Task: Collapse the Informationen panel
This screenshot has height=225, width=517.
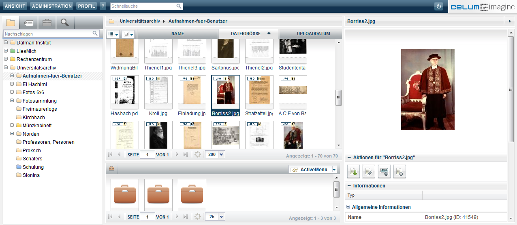Action: tap(349, 186)
